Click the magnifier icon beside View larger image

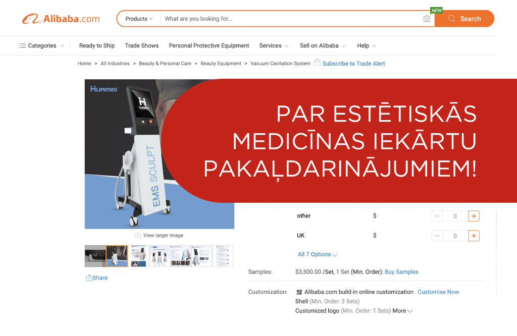(138, 236)
